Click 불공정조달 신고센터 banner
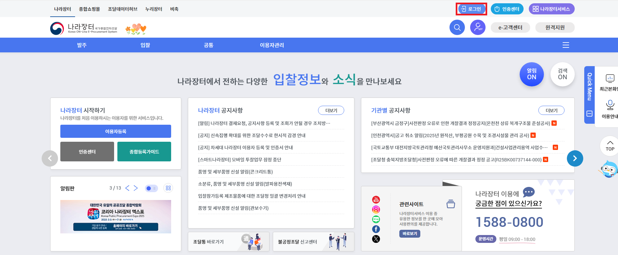Image resolution: width=618 pixels, height=255 pixels. (313, 242)
